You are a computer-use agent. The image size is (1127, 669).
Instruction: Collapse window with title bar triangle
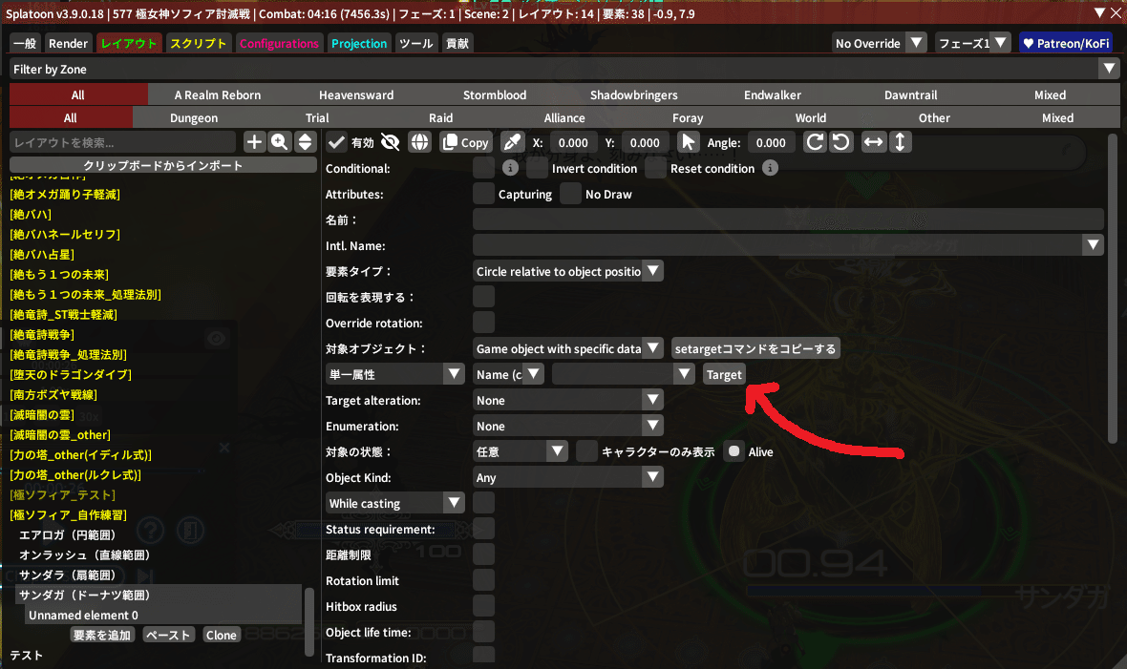click(1099, 13)
